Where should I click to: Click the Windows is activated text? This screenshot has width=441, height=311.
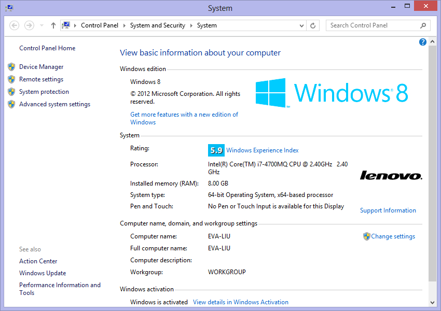(x=159, y=302)
